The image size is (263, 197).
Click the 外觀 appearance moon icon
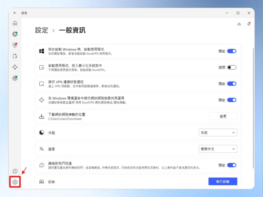42,133
